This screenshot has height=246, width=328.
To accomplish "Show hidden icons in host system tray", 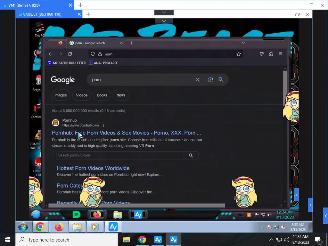I will pos(271,240).
